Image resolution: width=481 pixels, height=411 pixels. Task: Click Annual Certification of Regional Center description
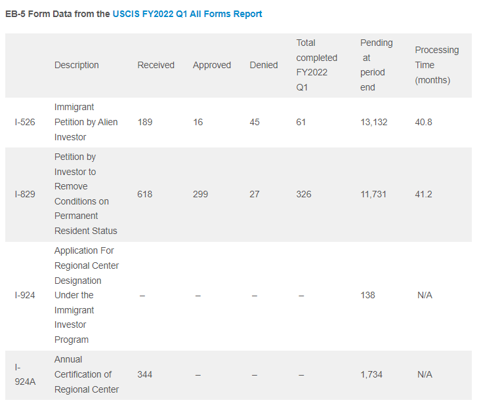coord(86,374)
